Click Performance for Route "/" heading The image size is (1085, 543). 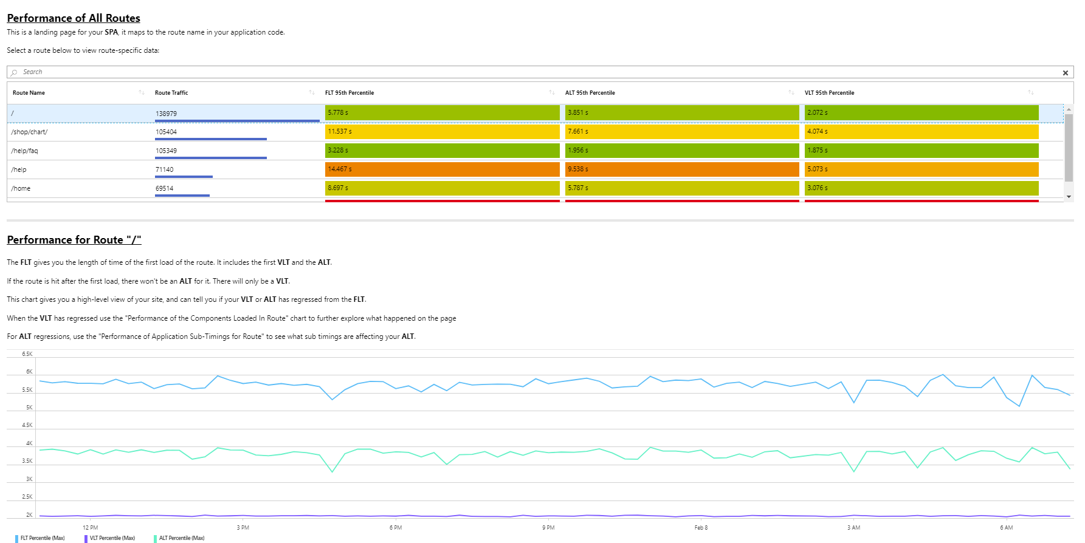coord(74,240)
